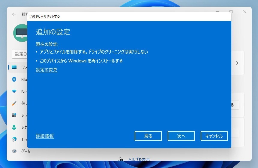Viewport: 258px width, 168px height.
Task: Expand the chevron arrow in Settings panel
Action: click(237, 63)
